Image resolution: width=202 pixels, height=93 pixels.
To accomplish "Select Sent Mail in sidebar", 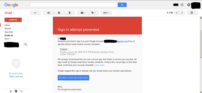I will pos(9,32).
